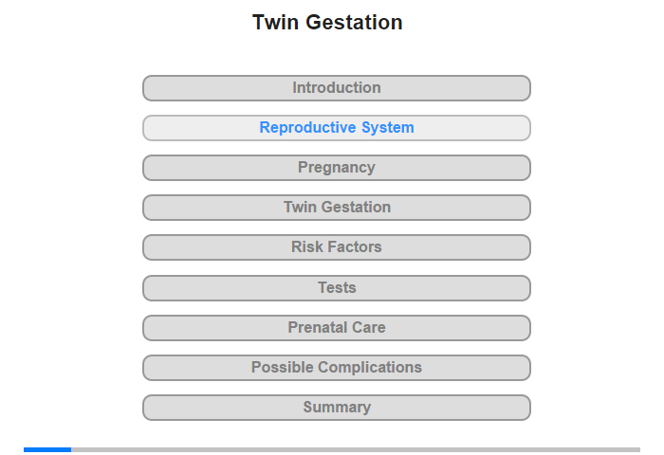Viewport: 664px width, 455px height.
Task: Activate the Pregnancy menu item
Action: point(336,168)
